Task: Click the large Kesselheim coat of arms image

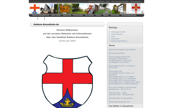Action: point(67,81)
